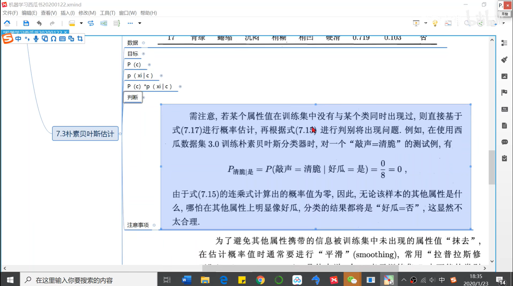Open the 工具(T) menu

pyautogui.click(x=107, y=13)
